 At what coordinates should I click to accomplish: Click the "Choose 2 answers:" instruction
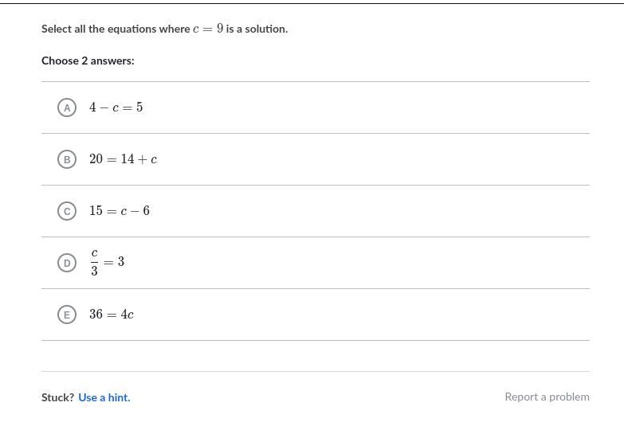(88, 61)
